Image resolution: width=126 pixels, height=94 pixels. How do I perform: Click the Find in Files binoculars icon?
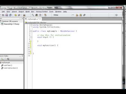point(36,15)
